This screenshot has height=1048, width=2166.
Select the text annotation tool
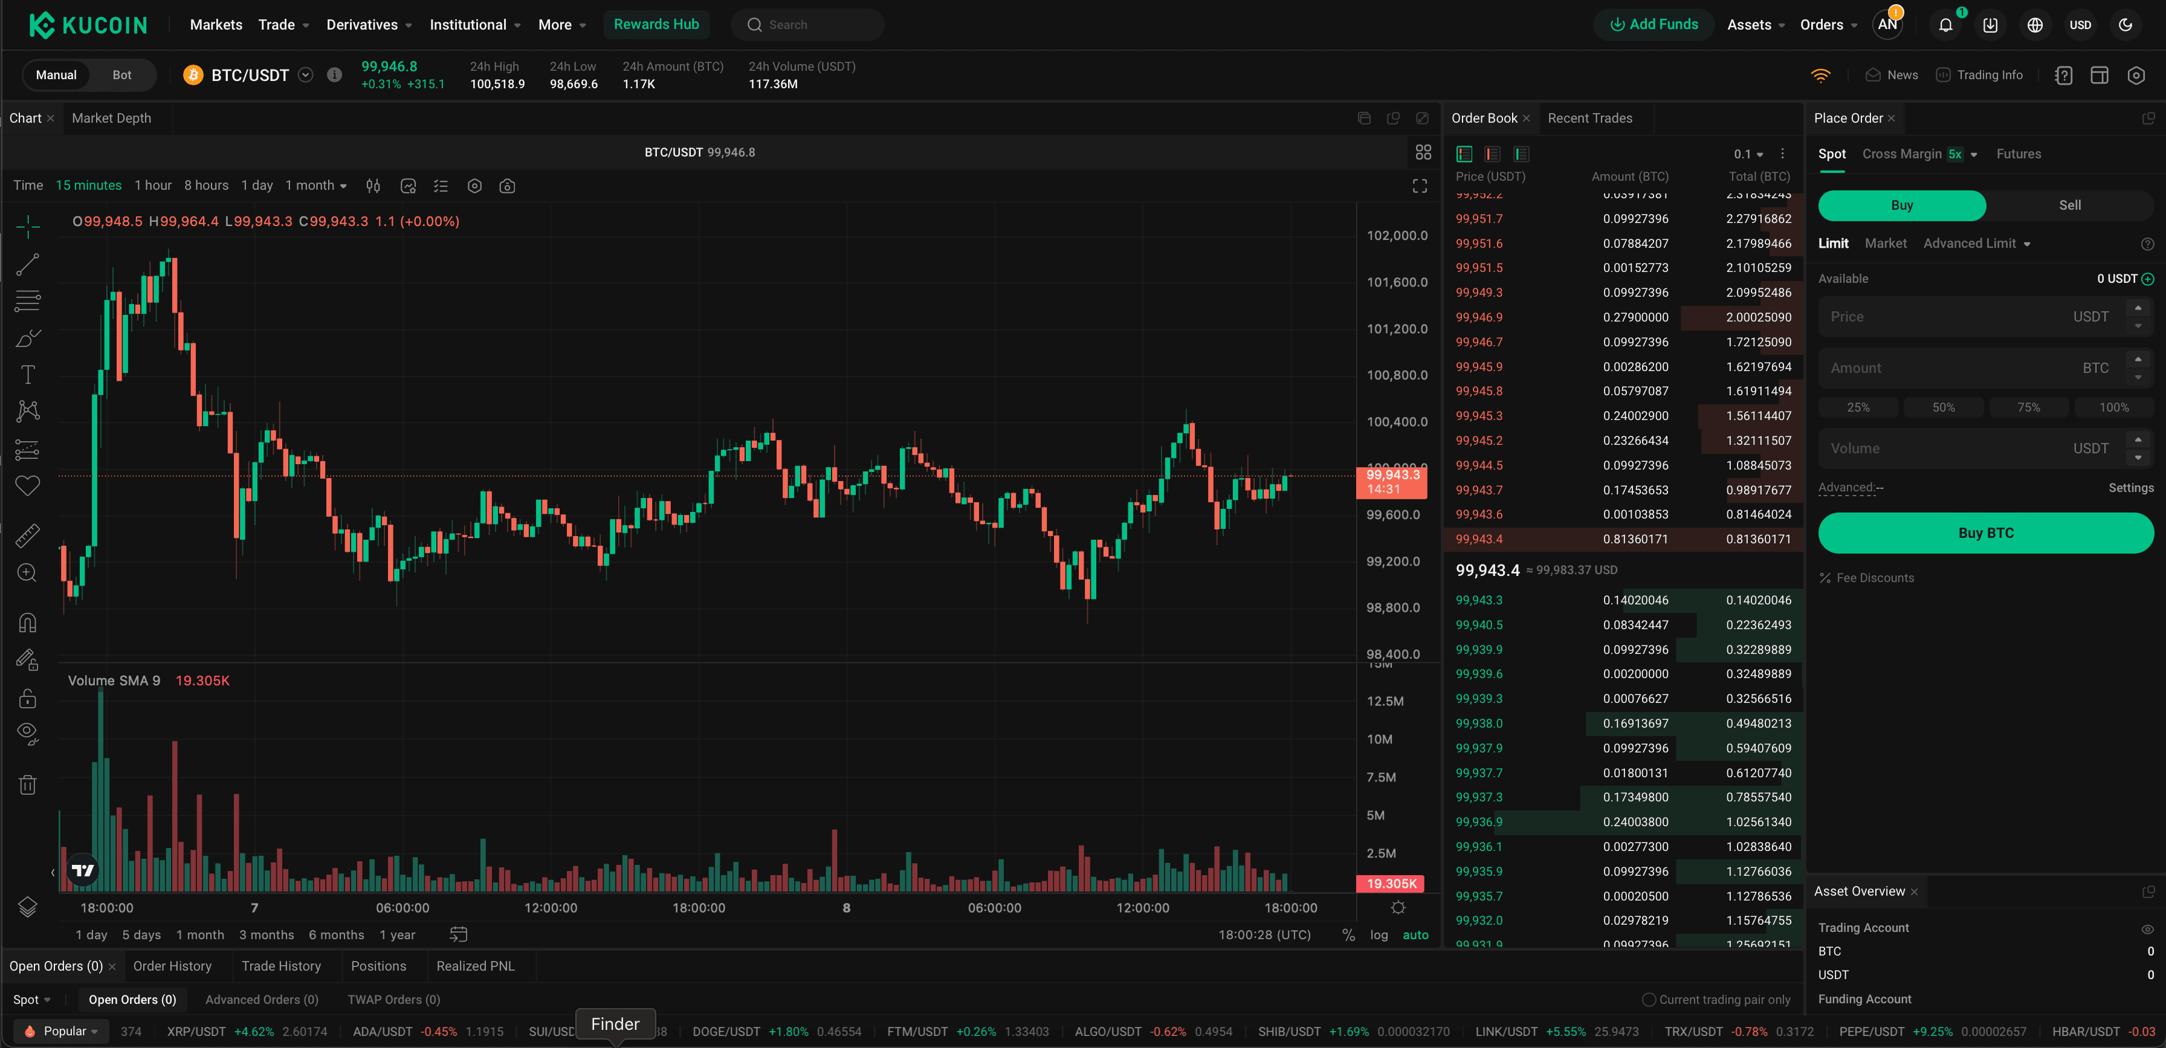[28, 374]
